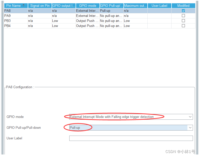The image size is (199, 156).
Task: Click the GPIO Pull-up/Pull-down column header
Action: (x=112, y=6)
